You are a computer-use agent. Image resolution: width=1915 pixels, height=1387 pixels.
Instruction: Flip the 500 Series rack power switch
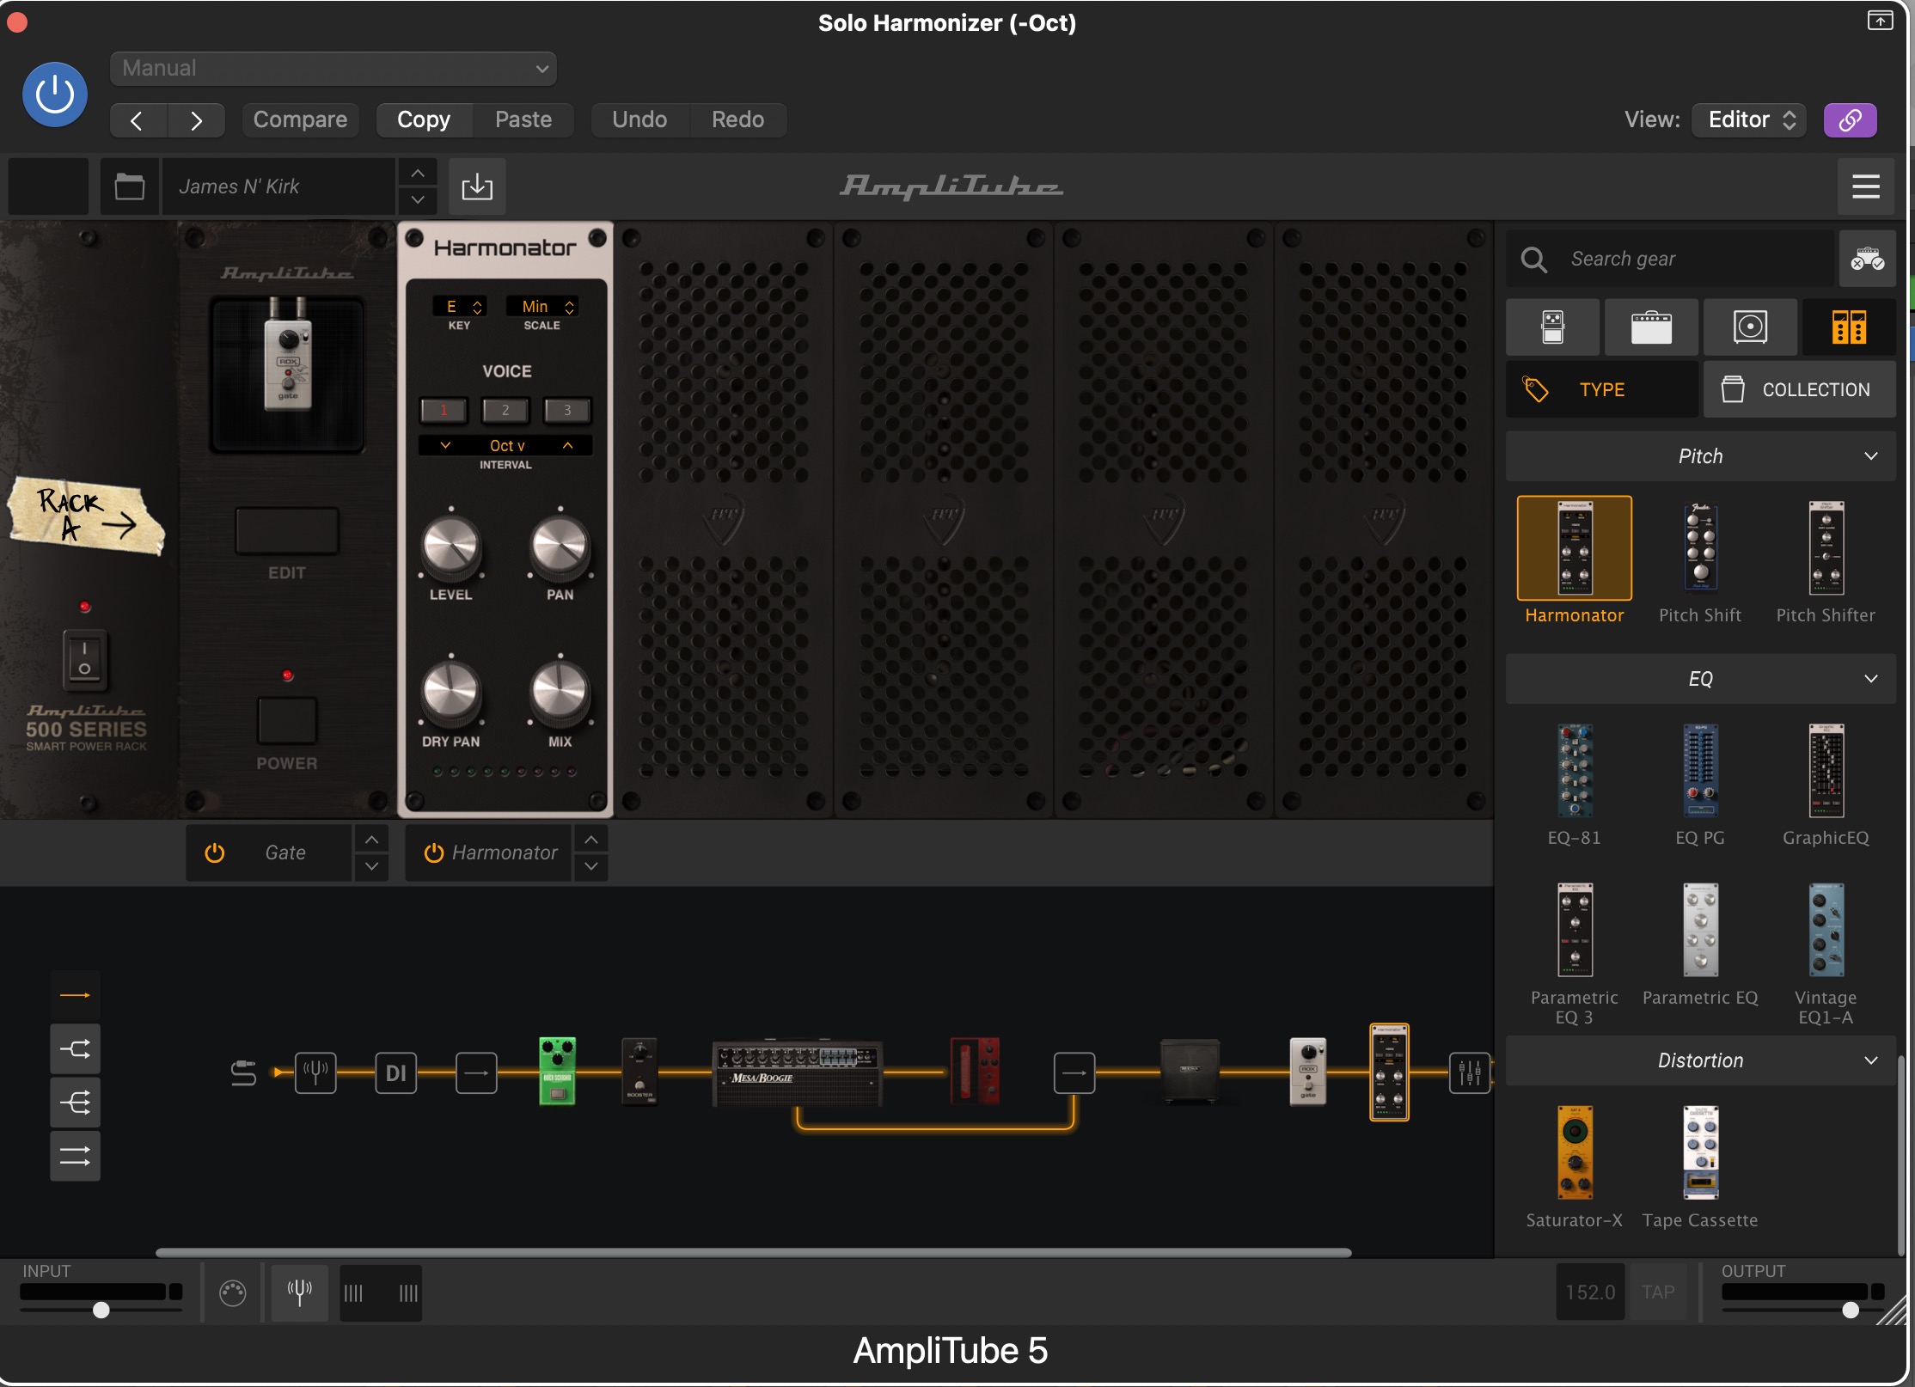pyautogui.click(x=84, y=660)
